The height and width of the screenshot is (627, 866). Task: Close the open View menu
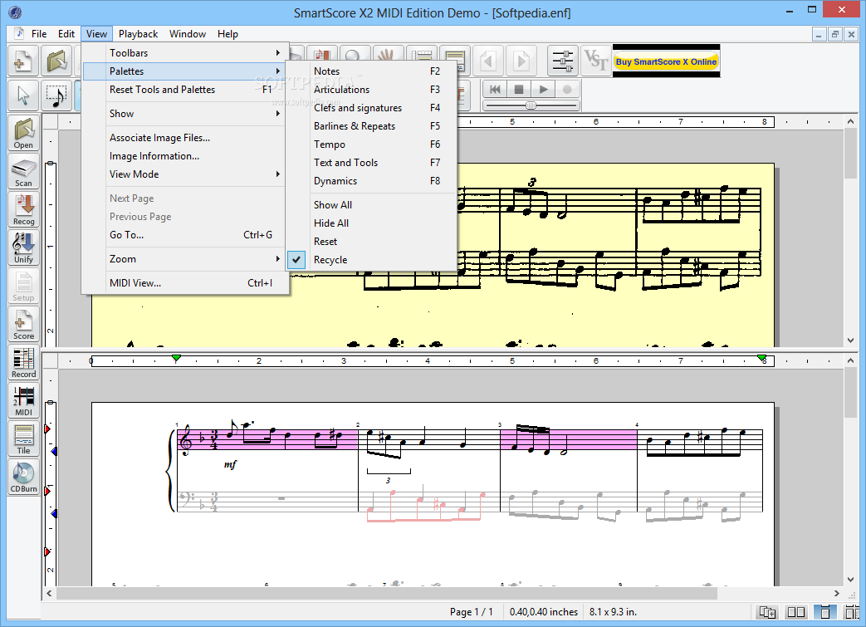click(x=96, y=34)
